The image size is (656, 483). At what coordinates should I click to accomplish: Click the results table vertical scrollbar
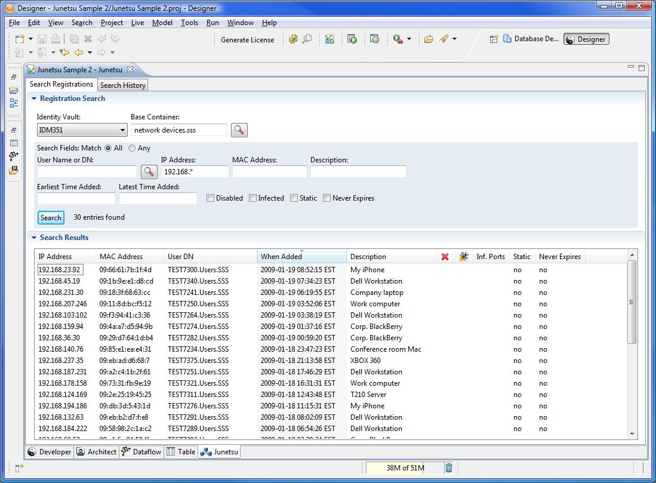tap(632, 302)
